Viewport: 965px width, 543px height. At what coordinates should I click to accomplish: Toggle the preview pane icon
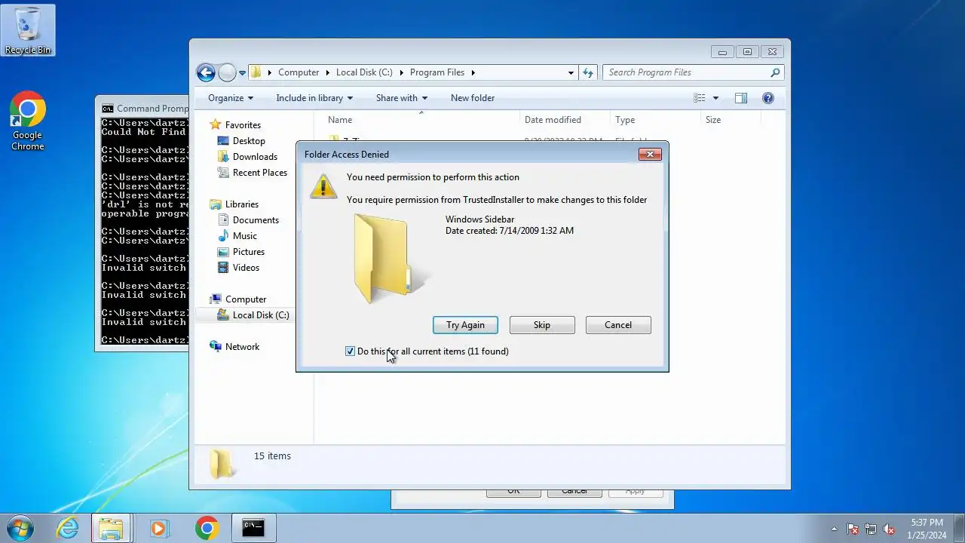coord(741,98)
